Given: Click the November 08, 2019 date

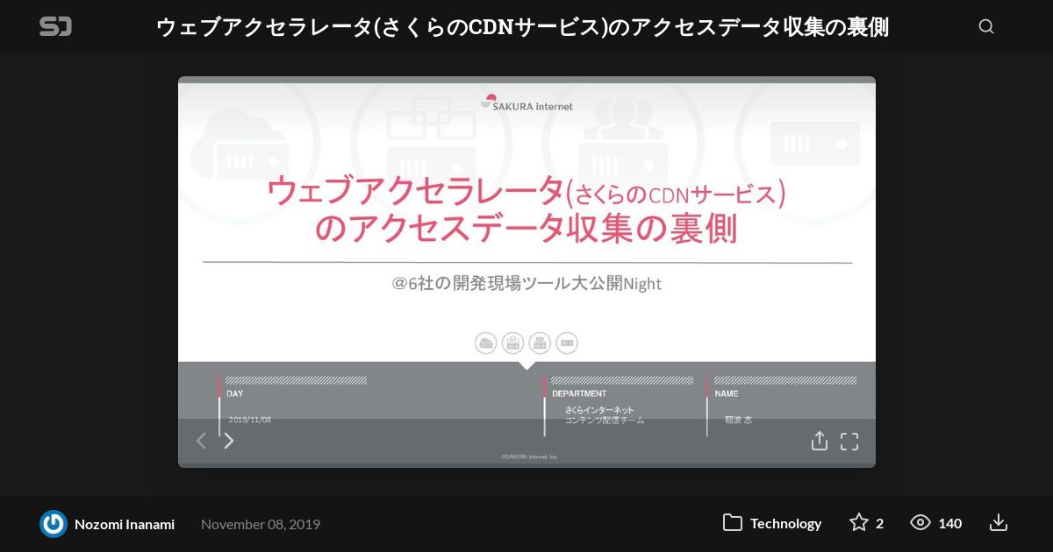Looking at the screenshot, I should (x=261, y=524).
